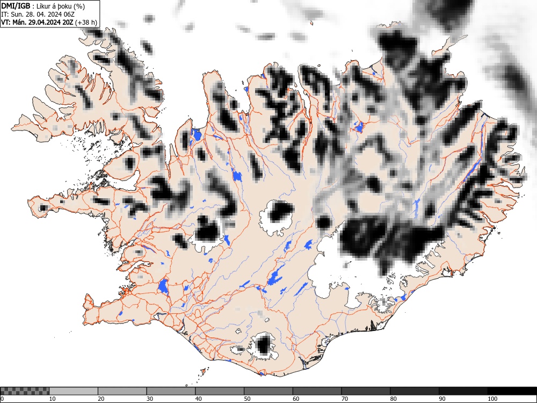Select the black swatch right of 100
The width and height of the screenshot is (537, 403).
click(512, 391)
